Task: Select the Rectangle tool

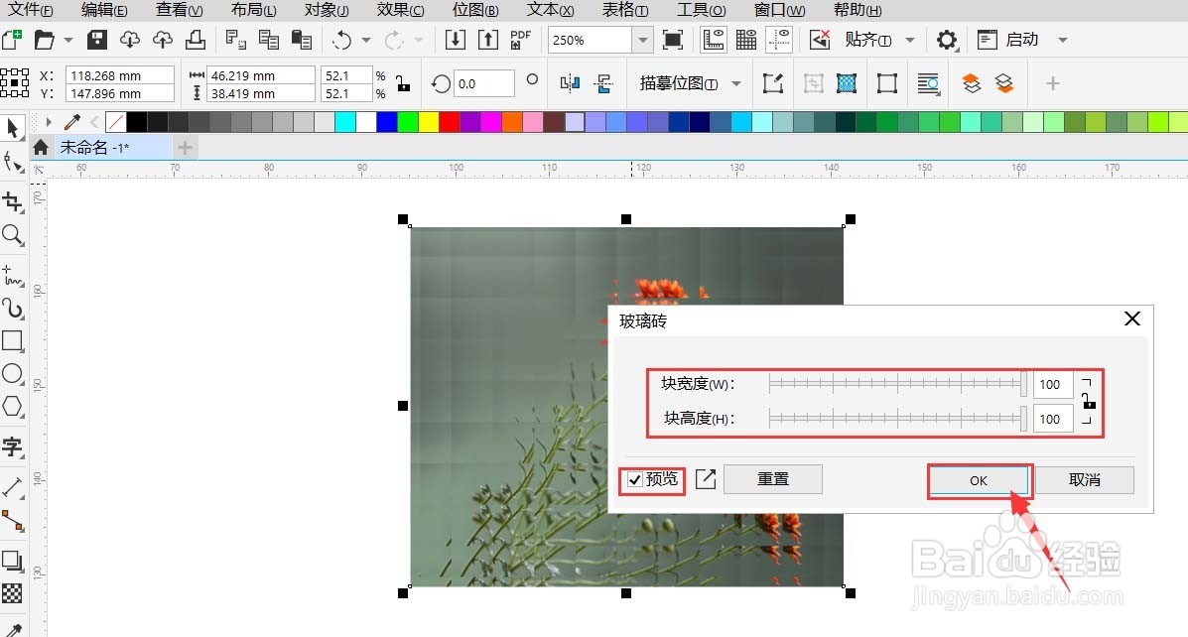Action: [14, 341]
